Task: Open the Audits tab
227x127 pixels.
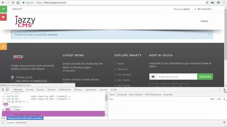Action: point(113,90)
